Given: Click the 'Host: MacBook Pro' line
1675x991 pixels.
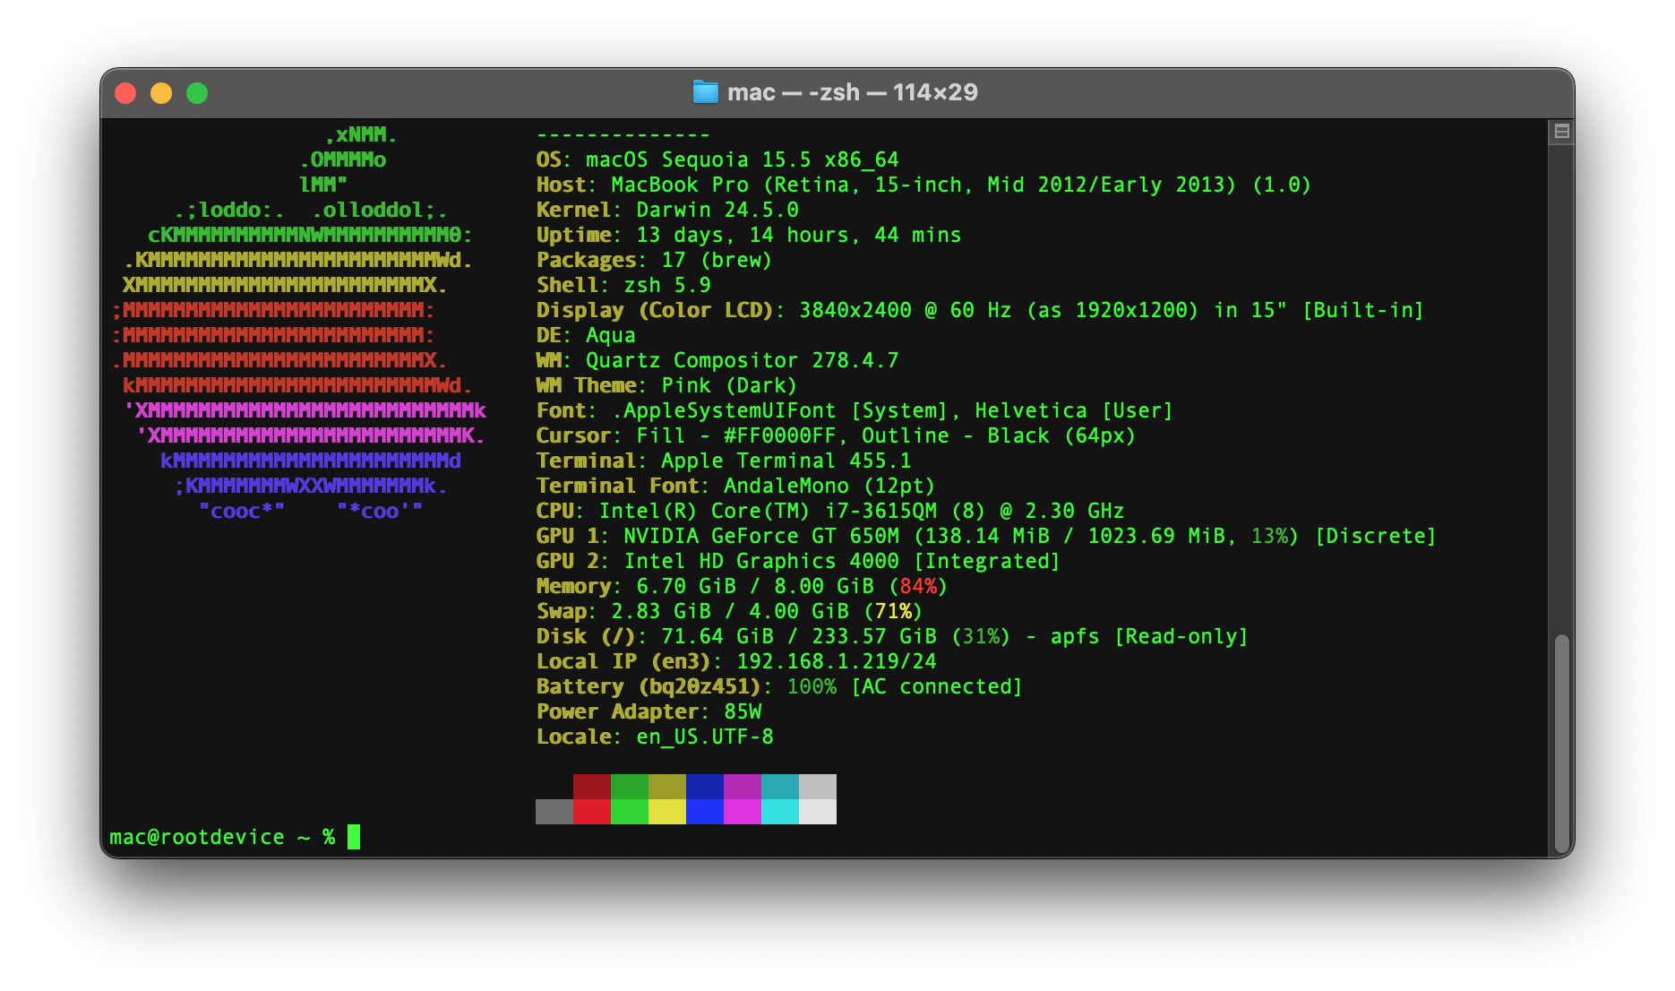Looking at the screenshot, I should click(923, 185).
